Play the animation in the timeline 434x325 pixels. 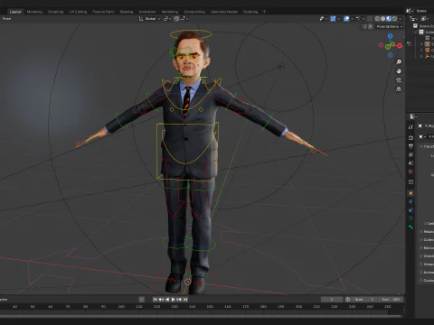[x=173, y=300]
